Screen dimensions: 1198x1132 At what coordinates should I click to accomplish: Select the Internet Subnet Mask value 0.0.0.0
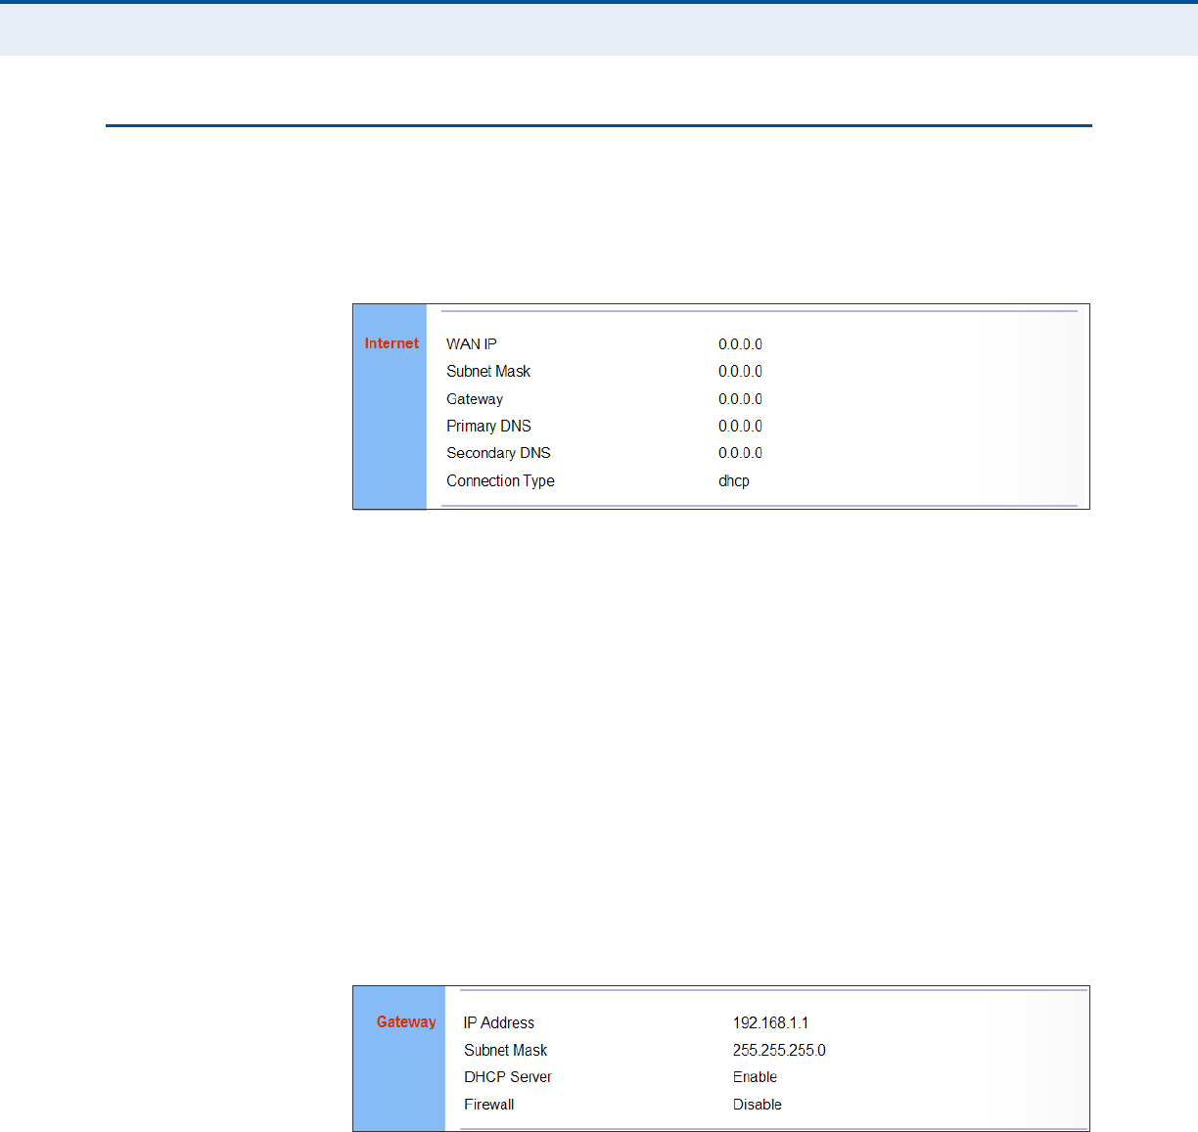point(740,372)
